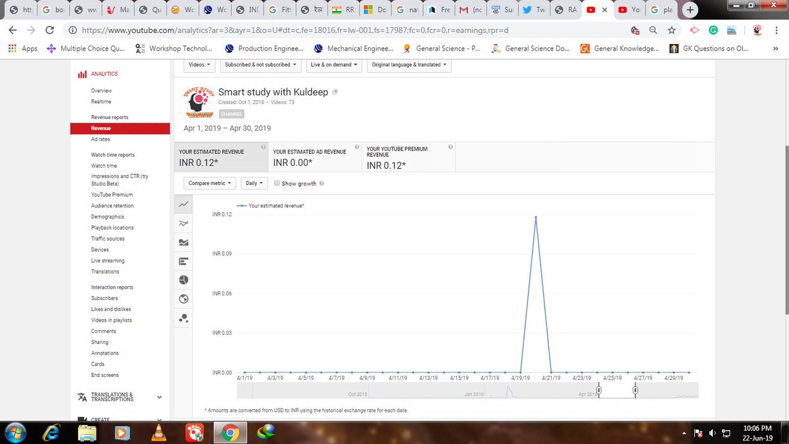This screenshot has width=789, height=444.
Task: Click the volume icon in system tray
Action: click(713, 433)
